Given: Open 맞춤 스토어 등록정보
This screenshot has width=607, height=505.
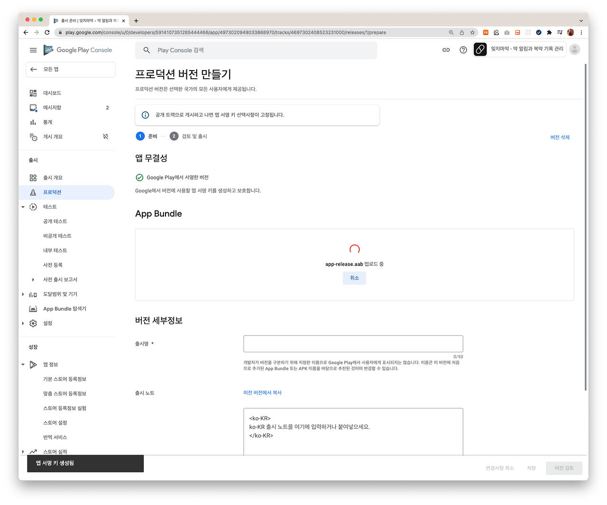Looking at the screenshot, I should [x=64, y=394].
